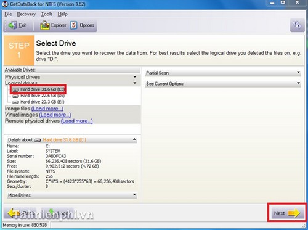308x230 pixels.
Task: Click the Exit toolbar icon
Action: point(13,25)
